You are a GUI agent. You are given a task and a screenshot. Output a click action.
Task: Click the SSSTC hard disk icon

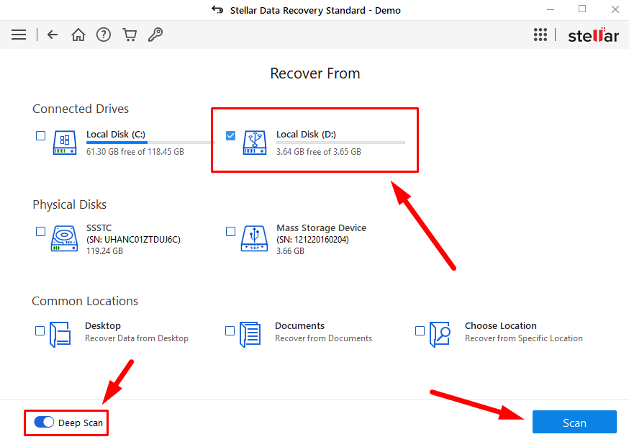[64, 239]
